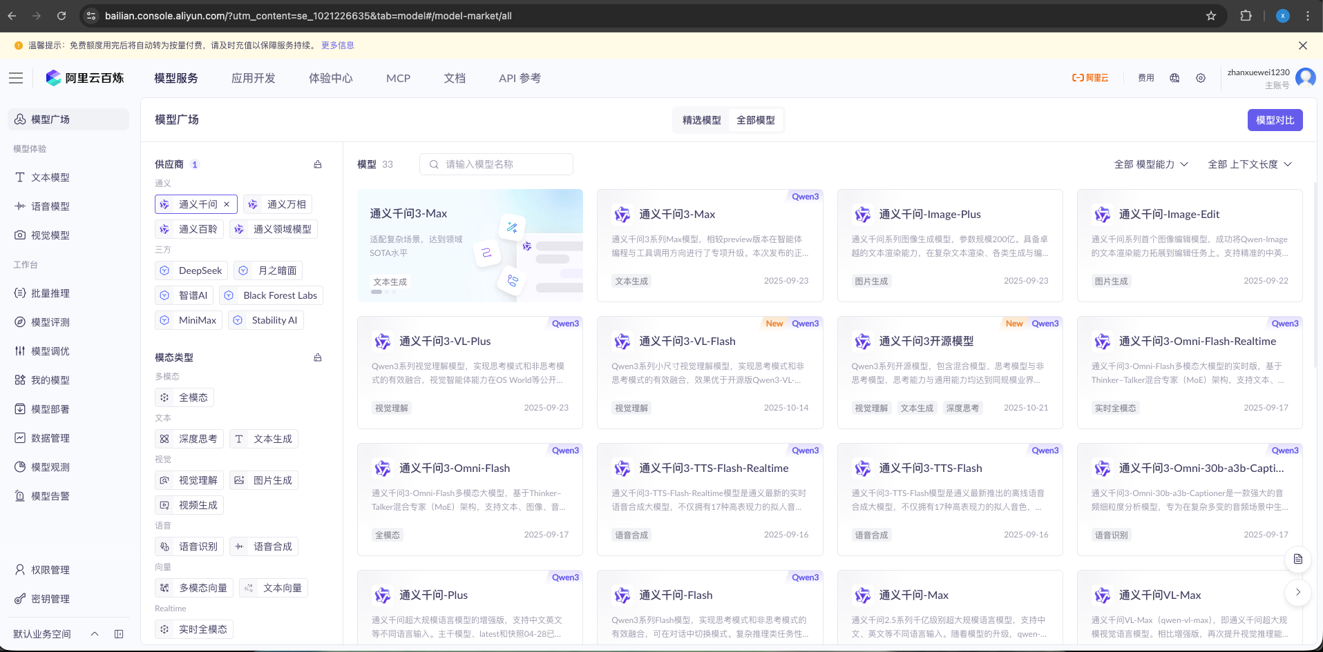
Task: Open the 更多信息 link in notice
Action: tap(337, 46)
